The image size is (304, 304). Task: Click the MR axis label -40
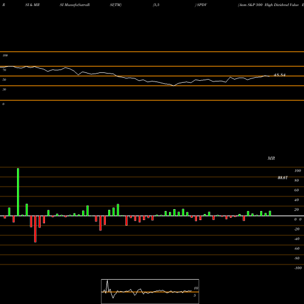(297, 239)
